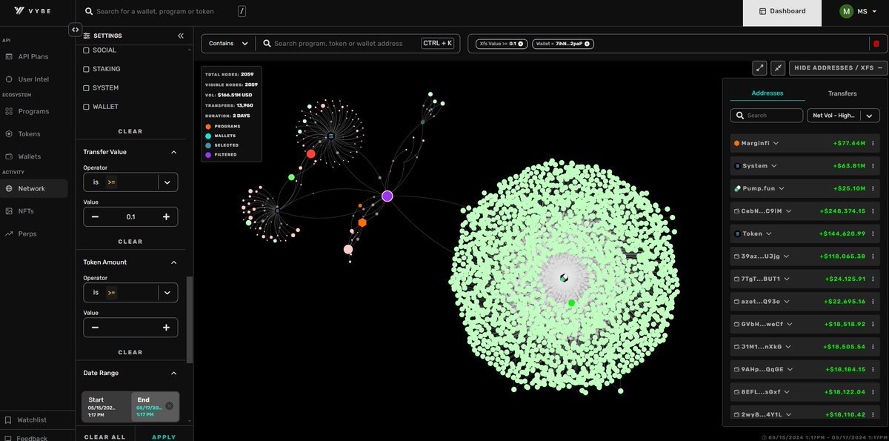The width and height of the screenshot is (889, 441).
Task: Clear the End date value
Action: coord(169,405)
